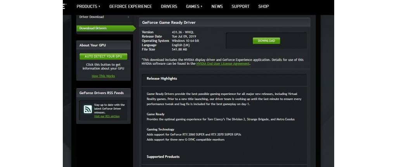The height and width of the screenshot is (167, 397).
Task: Open NVIDIA End User License Agreement link
Action: pyautogui.click(x=223, y=64)
